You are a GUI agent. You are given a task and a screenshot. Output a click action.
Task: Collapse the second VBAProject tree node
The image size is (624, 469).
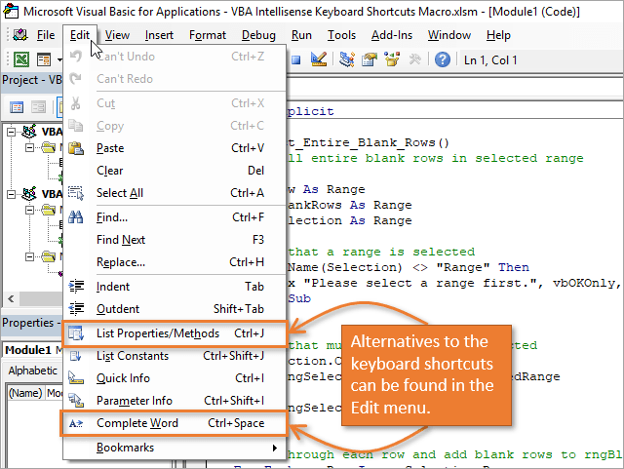click(11, 193)
